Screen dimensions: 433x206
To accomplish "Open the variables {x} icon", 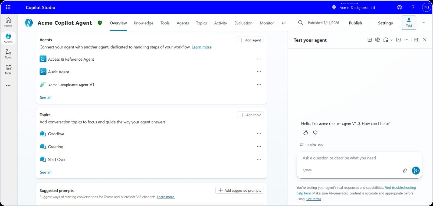I will tap(398, 40).
